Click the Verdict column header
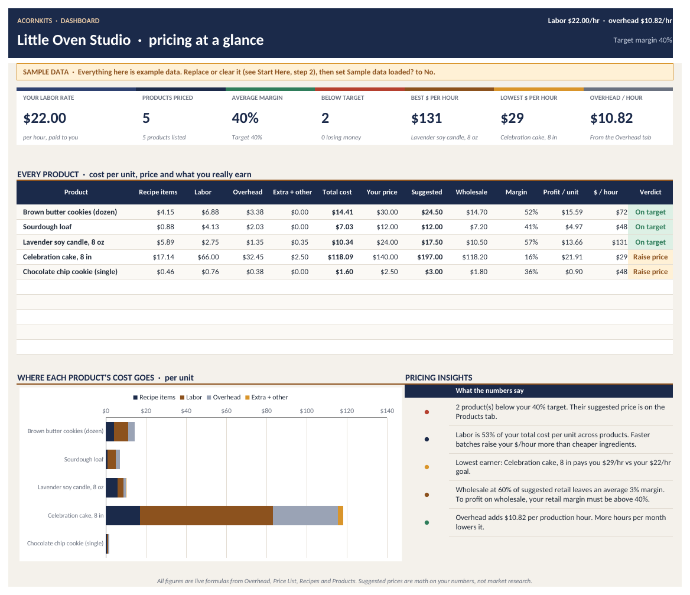Viewport: 690px width, 595px height. pos(650,192)
